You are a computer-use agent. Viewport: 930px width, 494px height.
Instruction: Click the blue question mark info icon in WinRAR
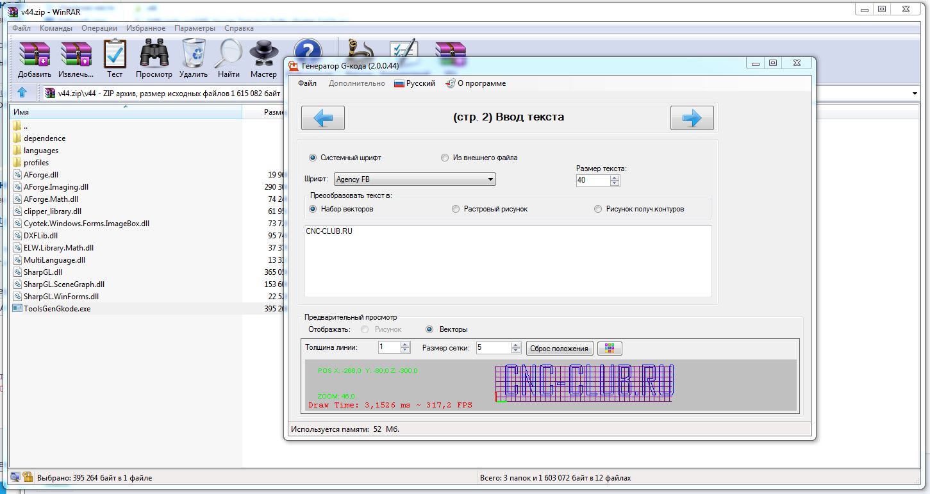[x=308, y=51]
